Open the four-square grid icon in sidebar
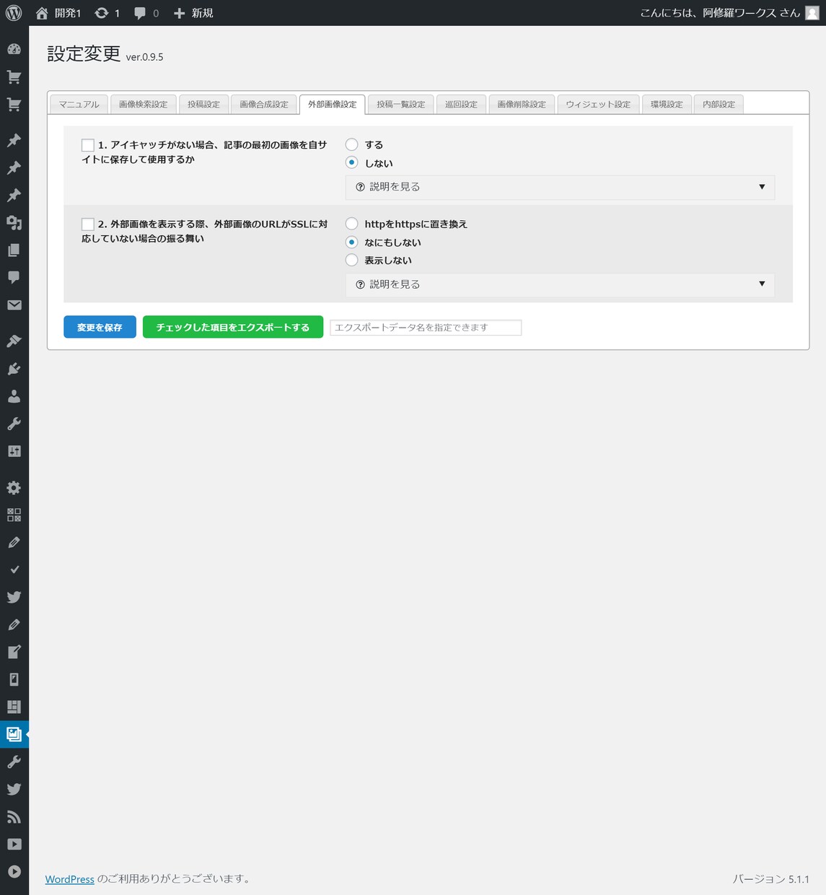826x895 pixels. coord(14,515)
